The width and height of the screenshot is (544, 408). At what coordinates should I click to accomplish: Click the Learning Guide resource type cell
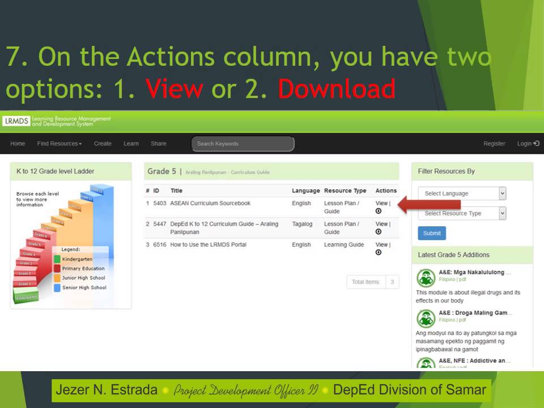click(344, 244)
